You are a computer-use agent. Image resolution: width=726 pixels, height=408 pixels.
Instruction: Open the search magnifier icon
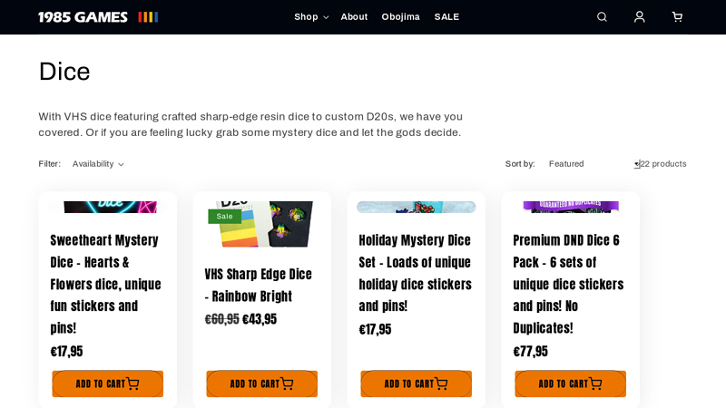point(602,17)
